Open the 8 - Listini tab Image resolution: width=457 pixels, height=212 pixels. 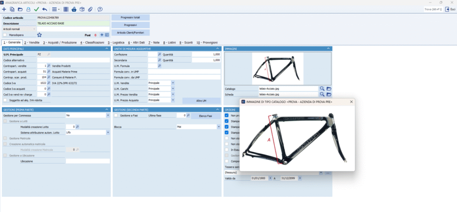pos(170,42)
